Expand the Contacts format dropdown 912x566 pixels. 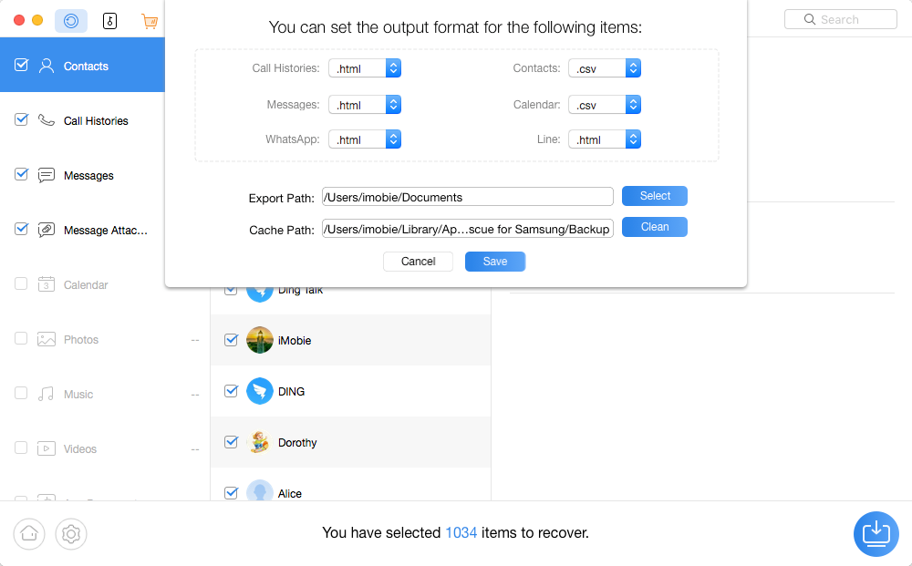click(x=633, y=68)
